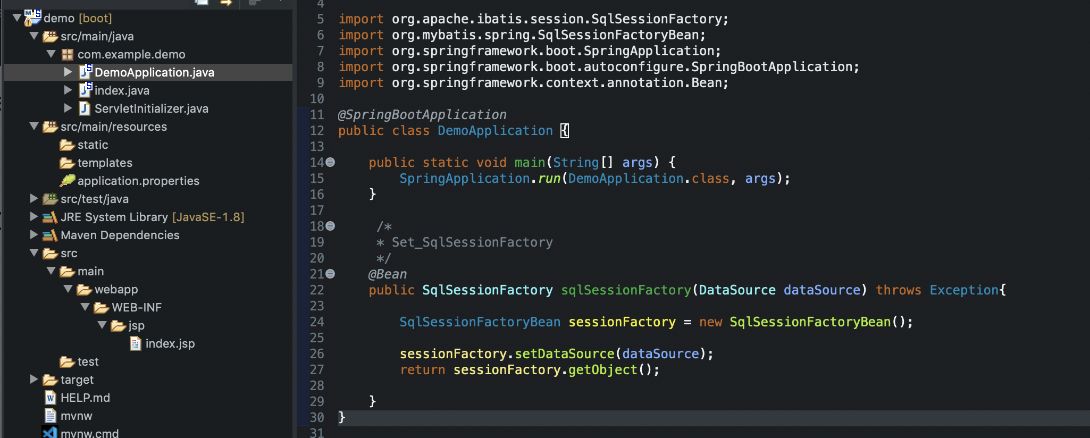Fold the comment block at line 18
1090x438 pixels.
click(x=330, y=226)
